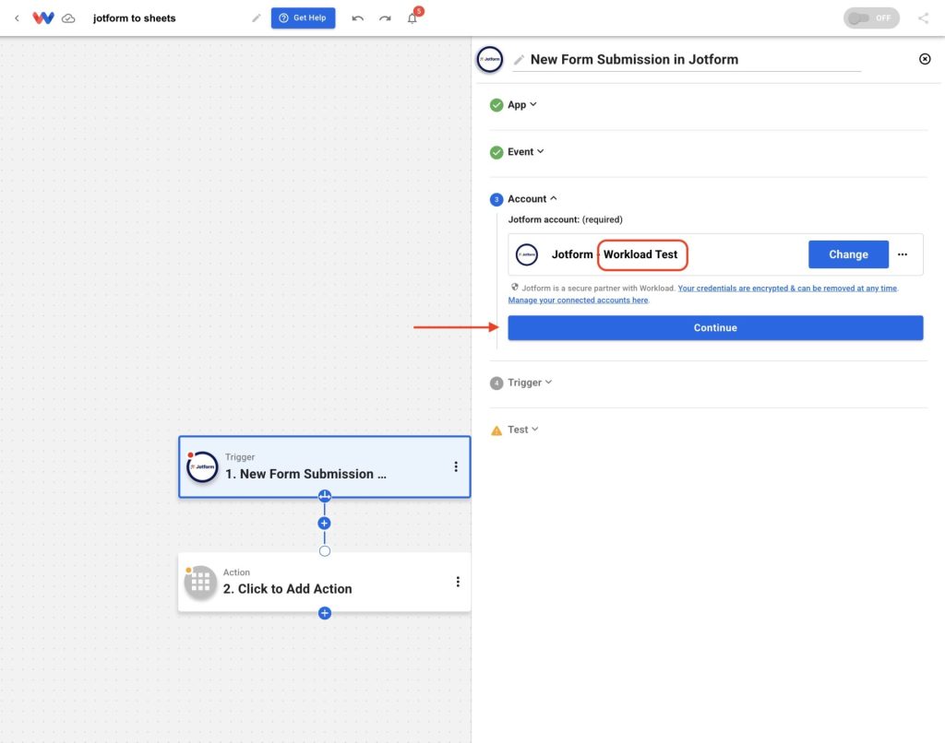Click the 'jotform to sheets' workflow title
This screenshot has height=743, width=945.
(135, 18)
